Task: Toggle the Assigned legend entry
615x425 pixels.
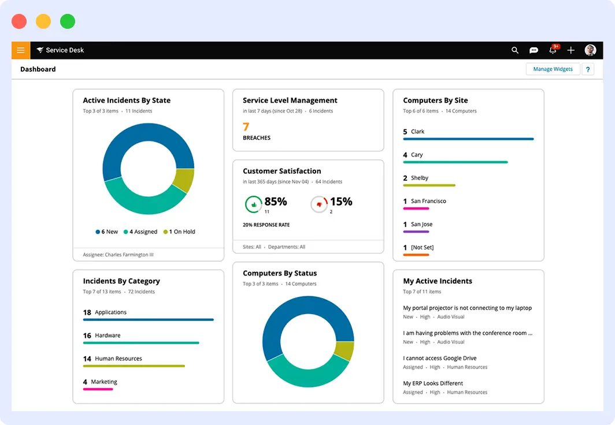Action: 140,232
